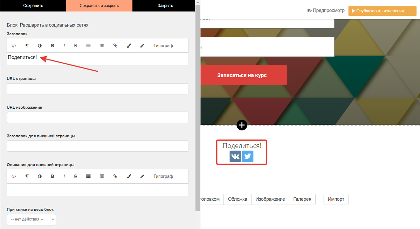Screen dimensions: 420x229
Task: Publish changes with Опубликовать изменения
Action: pyautogui.click(x=378, y=11)
